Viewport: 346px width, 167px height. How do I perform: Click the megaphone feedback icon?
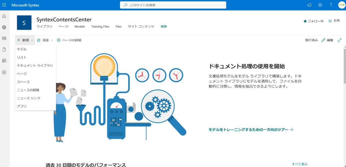(x=309, y=5)
